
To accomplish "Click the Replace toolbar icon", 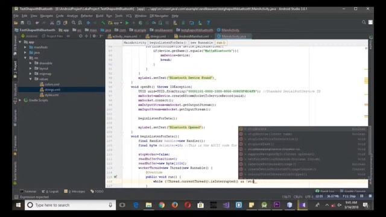I will tap(80, 23).
